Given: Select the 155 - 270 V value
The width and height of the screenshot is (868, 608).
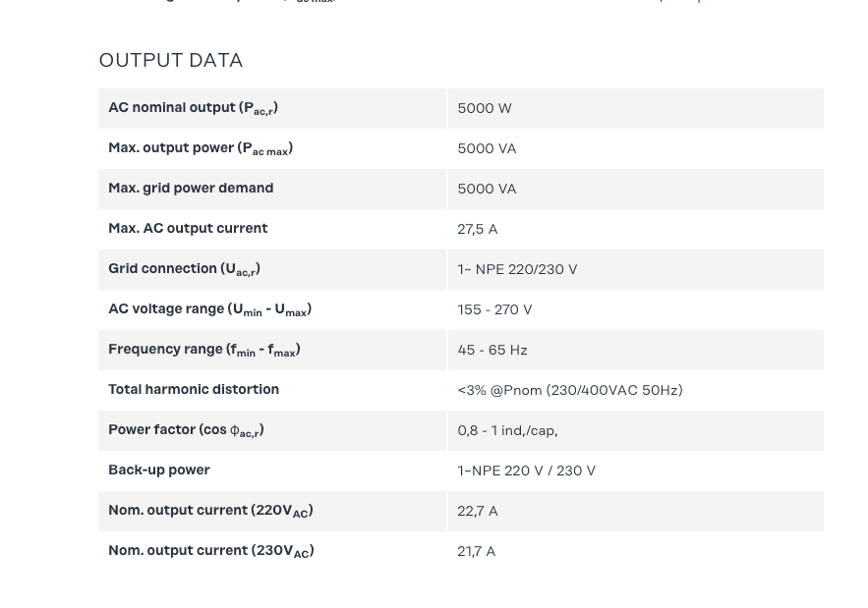Looking at the screenshot, I should click(494, 310).
